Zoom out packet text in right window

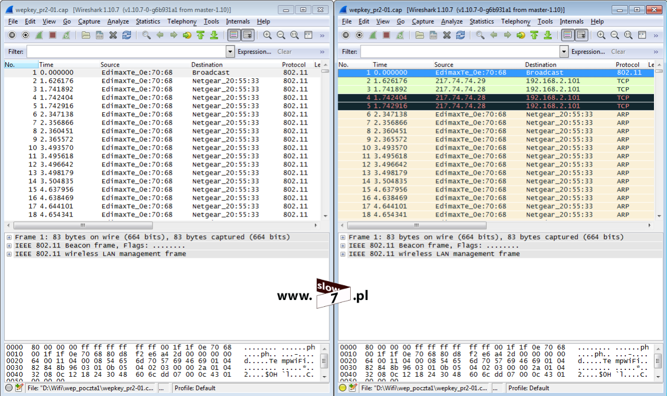(x=615, y=35)
